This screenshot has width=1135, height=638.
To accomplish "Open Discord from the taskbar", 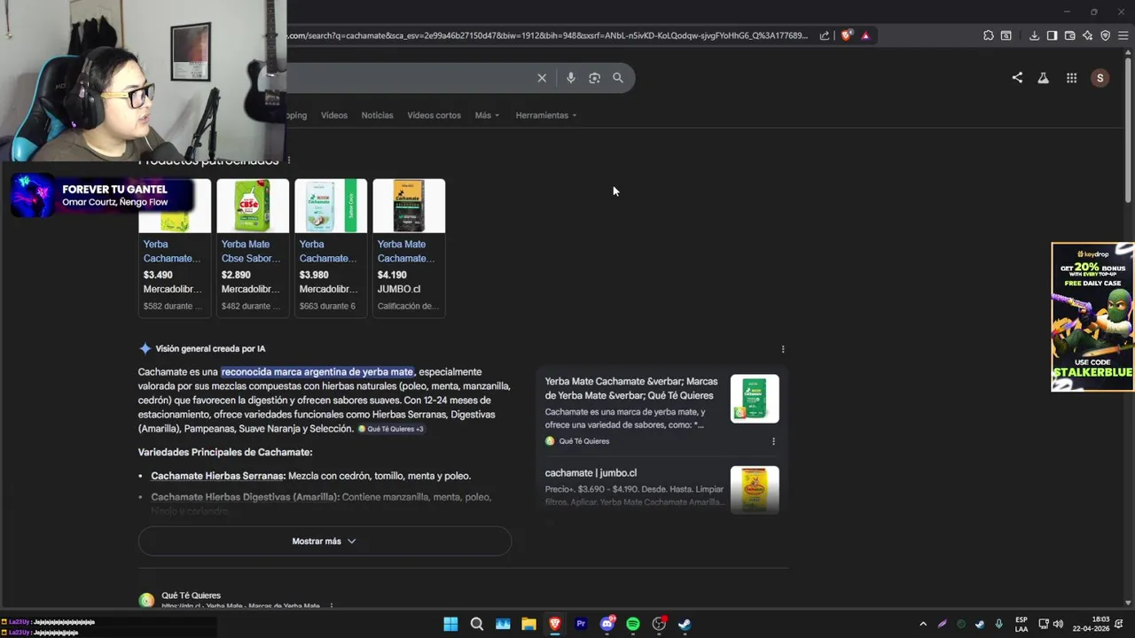I will pyautogui.click(x=607, y=624).
